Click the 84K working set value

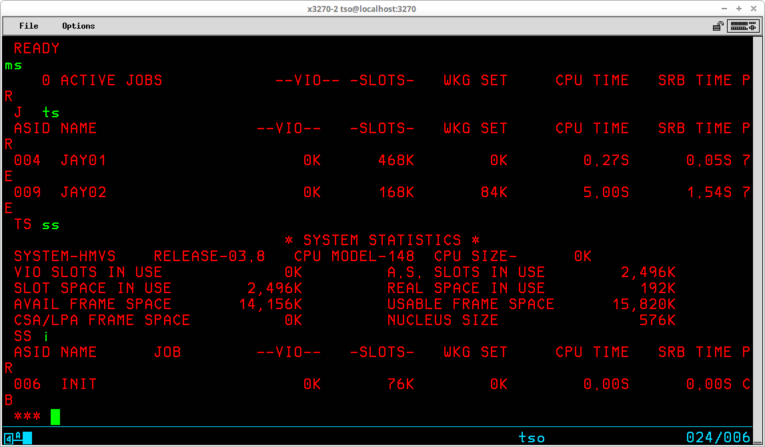click(x=494, y=193)
